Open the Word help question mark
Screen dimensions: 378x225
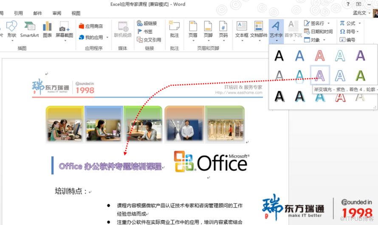pos(348,4)
